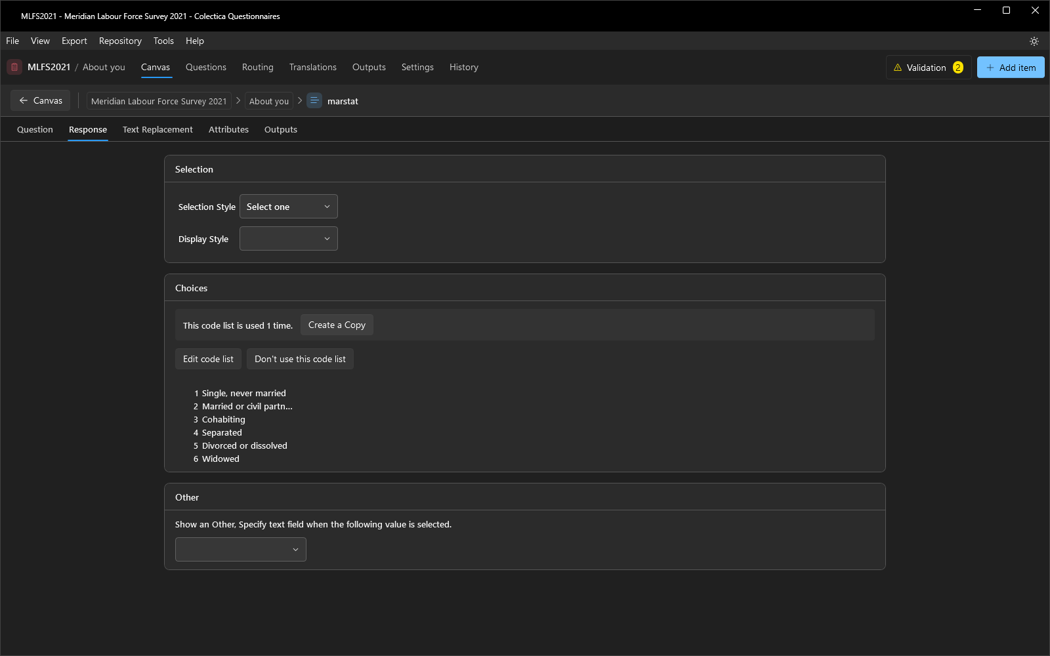The height and width of the screenshot is (656, 1050).
Task: Click Meridian Labour Force Survey 2021 breadcrumb
Action: click(159, 101)
